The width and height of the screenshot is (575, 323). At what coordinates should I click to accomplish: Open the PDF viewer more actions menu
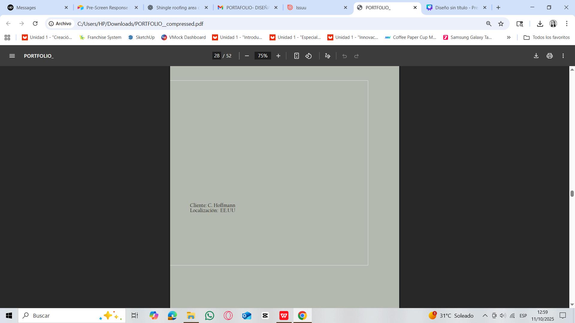pos(563,56)
